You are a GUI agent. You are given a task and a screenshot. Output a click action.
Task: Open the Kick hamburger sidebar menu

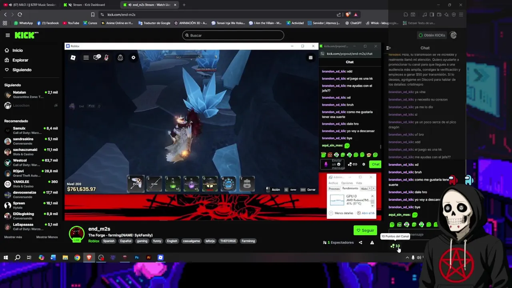[8, 35]
